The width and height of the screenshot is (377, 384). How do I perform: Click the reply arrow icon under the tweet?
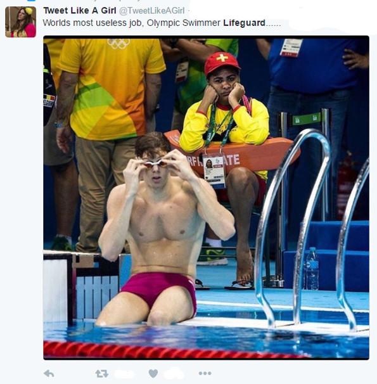tap(49, 373)
